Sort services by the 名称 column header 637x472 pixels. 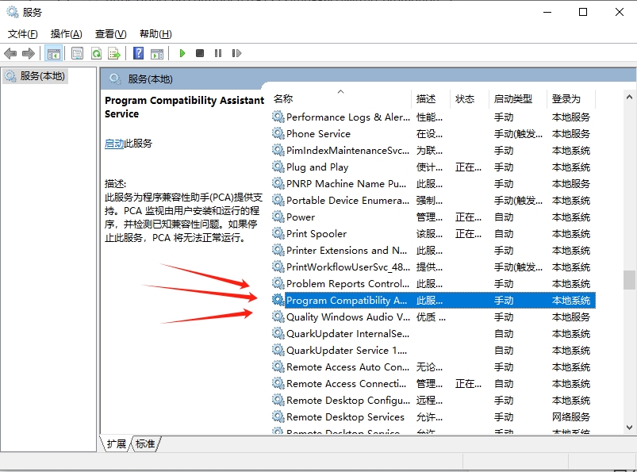click(x=283, y=99)
